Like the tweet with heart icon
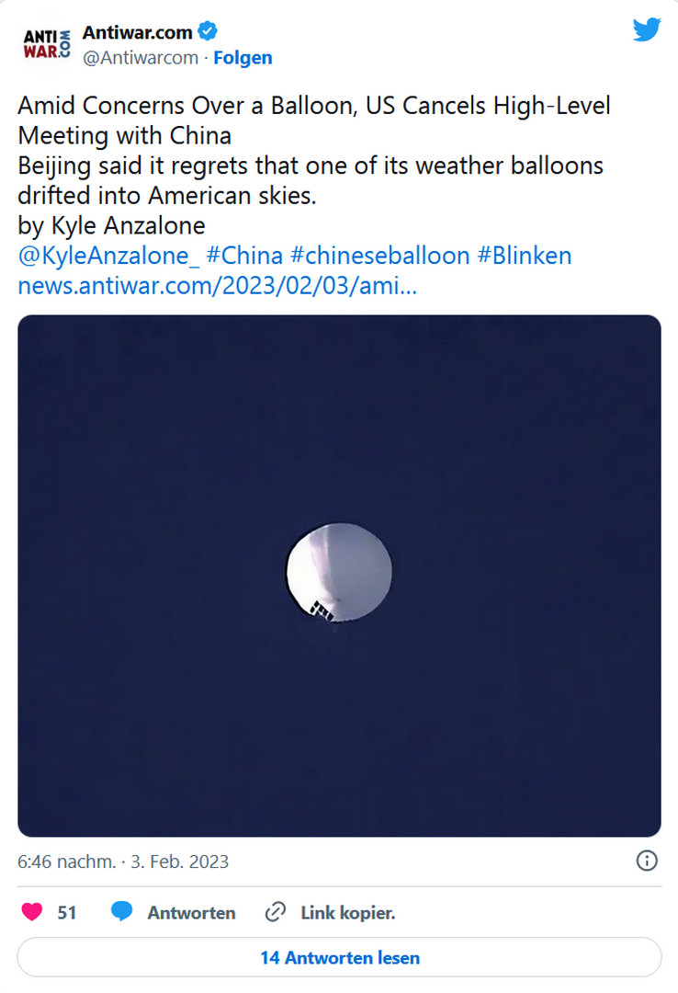The image size is (678, 993). (x=32, y=912)
